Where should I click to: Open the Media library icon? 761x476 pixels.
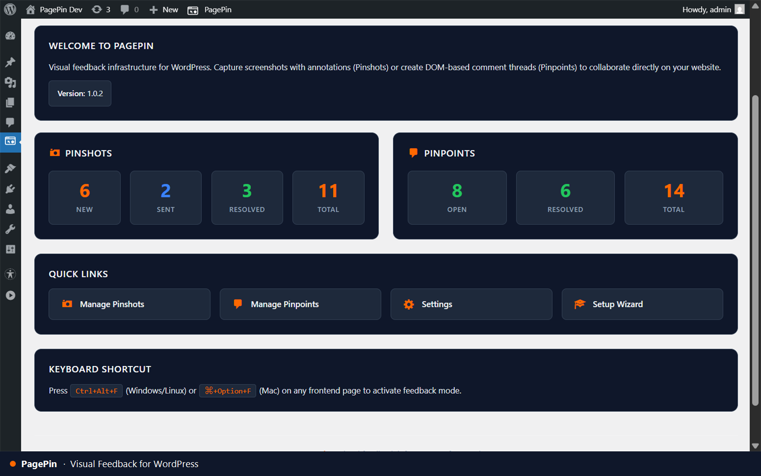pyautogui.click(x=10, y=82)
